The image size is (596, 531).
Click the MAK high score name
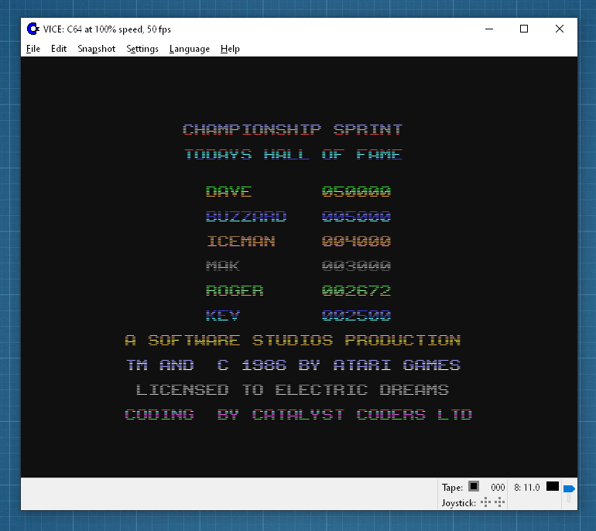click(x=223, y=265)
